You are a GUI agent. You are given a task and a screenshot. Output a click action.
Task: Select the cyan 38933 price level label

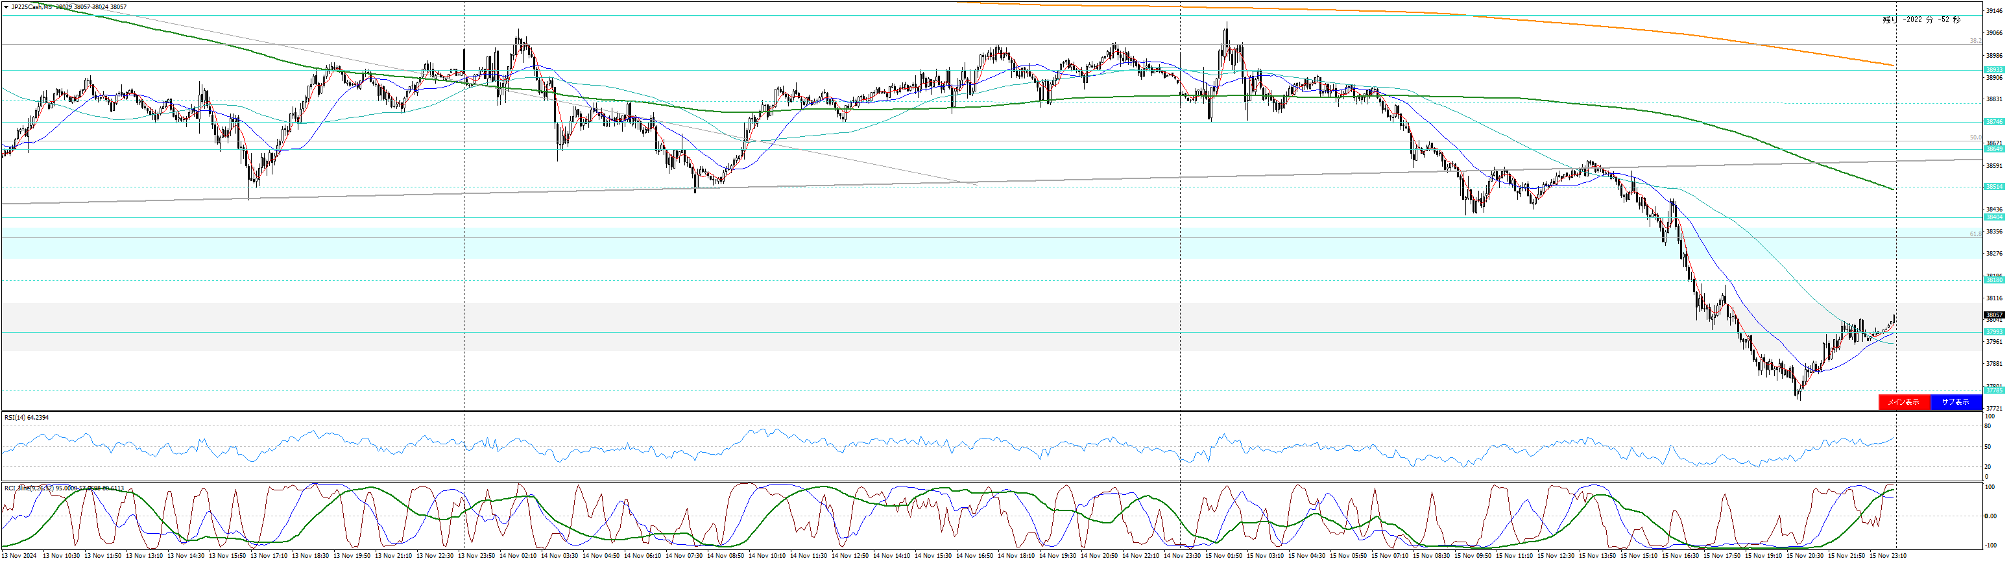(x=1994, y=70)
